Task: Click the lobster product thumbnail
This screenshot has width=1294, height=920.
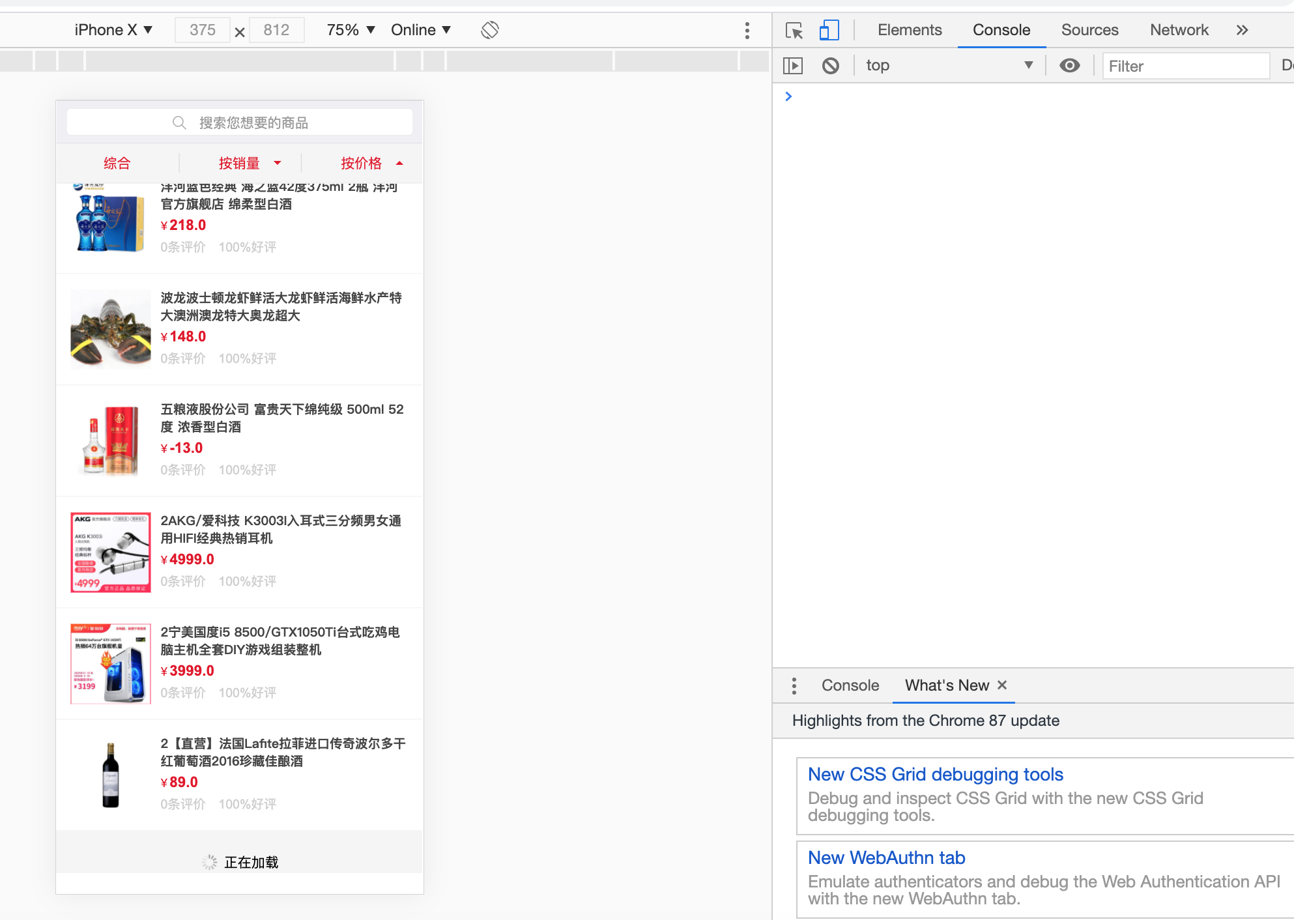Action: 110,330
